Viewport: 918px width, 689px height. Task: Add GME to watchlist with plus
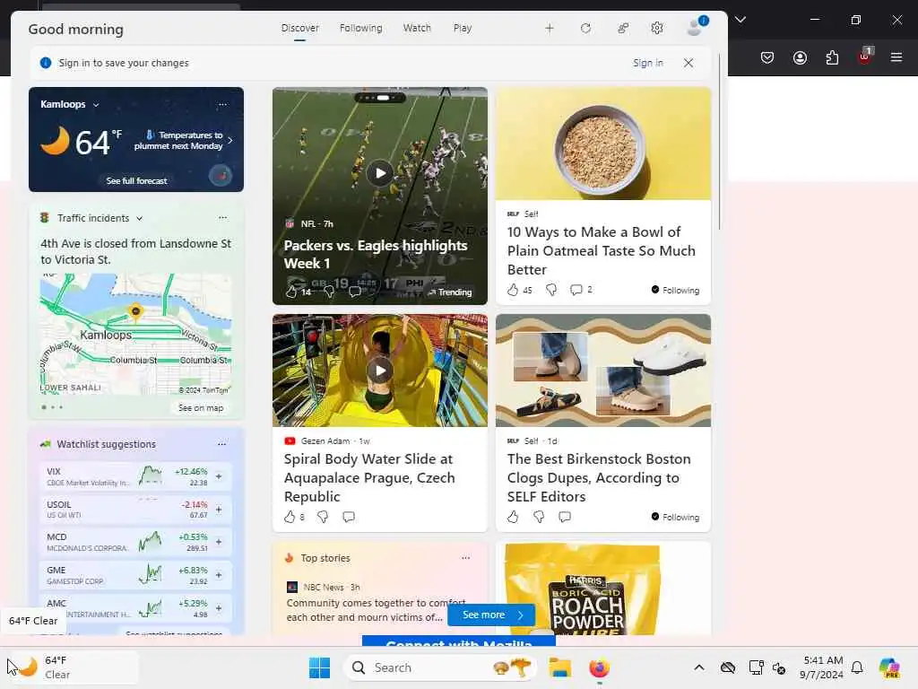(x=219, y=575)
